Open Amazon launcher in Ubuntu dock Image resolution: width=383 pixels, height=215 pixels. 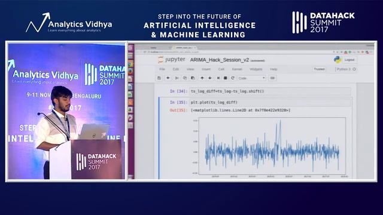click(130, 109)
